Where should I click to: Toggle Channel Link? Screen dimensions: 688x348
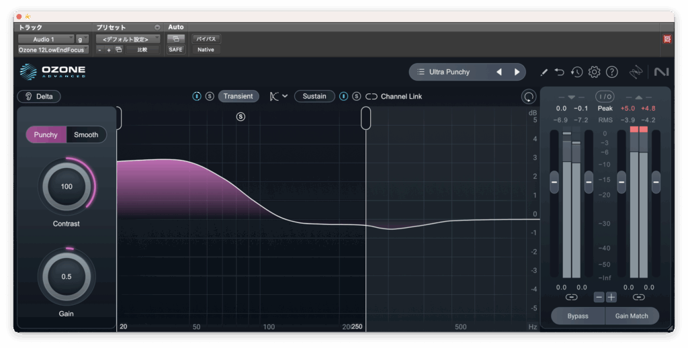pyautogui.click(x=394, y=96)
